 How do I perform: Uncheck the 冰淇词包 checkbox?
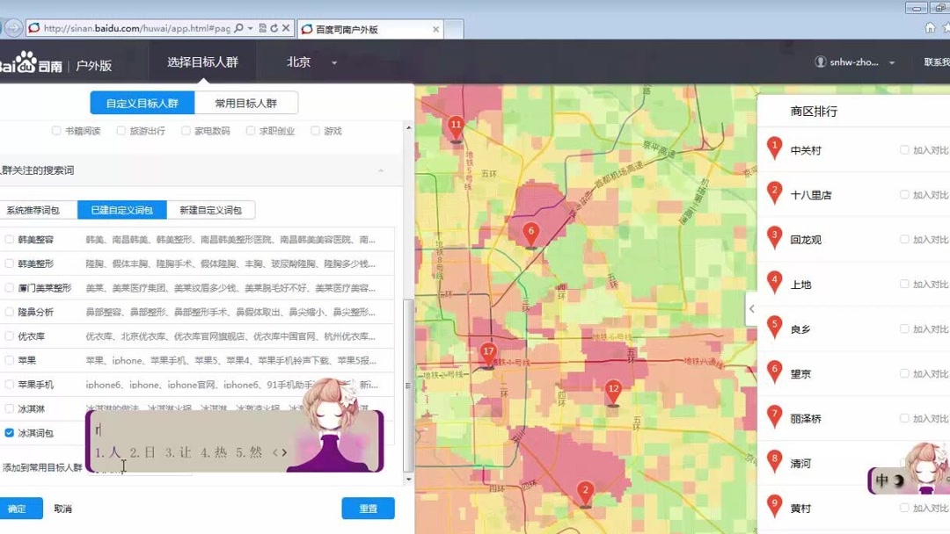coord(10,432)
